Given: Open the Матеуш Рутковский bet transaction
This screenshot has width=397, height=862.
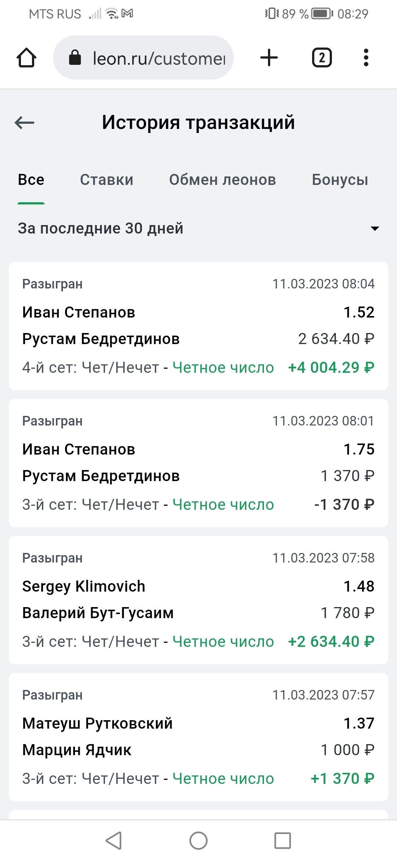Looking at the screenshot, I should click(x=198, y=737).
